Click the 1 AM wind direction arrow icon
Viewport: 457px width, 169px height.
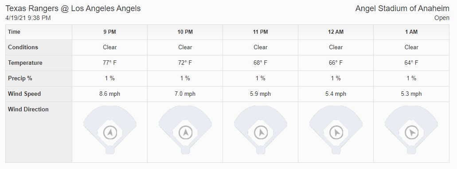click(x=412, y=133)
